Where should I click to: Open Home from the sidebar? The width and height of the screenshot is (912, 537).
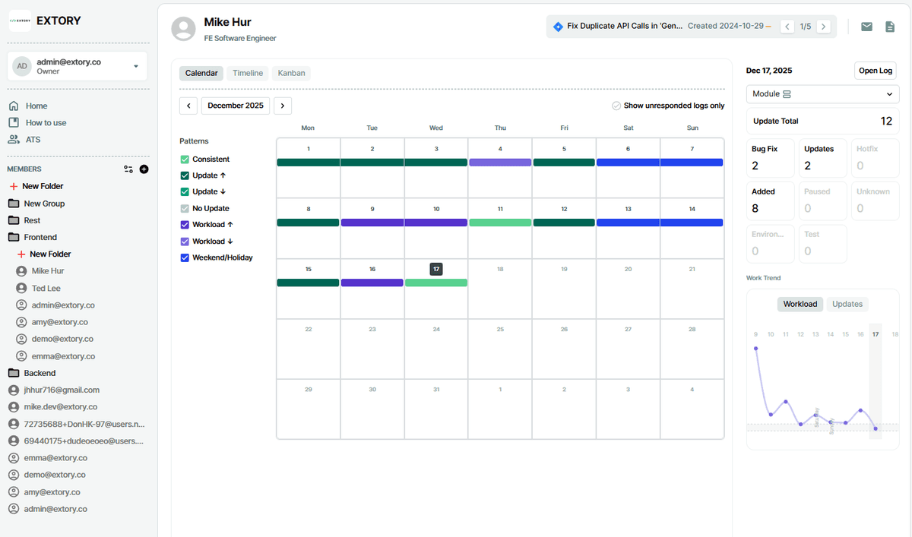pos(36,106)
